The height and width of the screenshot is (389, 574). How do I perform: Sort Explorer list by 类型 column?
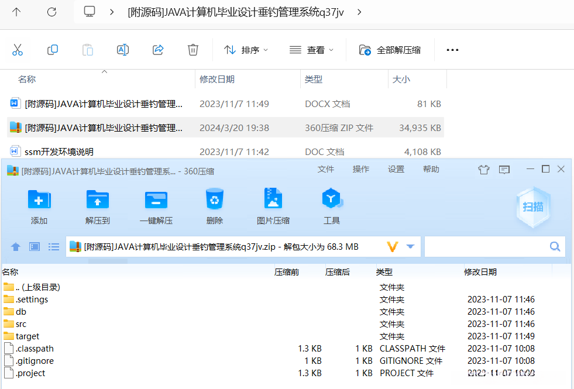[x=314, y=79]
